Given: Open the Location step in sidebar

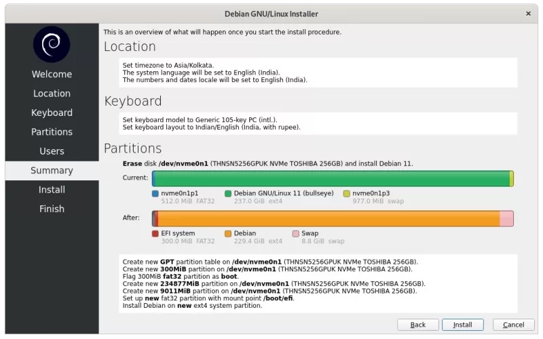Looking at the screenshot, I should 52,94.
